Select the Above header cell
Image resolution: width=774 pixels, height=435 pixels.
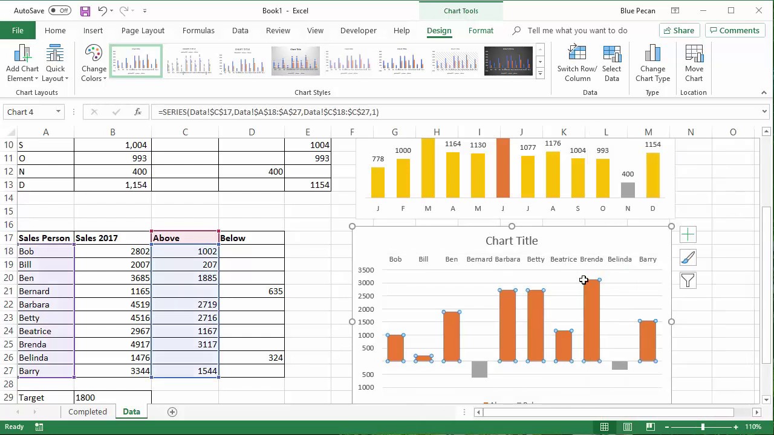point(185,238)
